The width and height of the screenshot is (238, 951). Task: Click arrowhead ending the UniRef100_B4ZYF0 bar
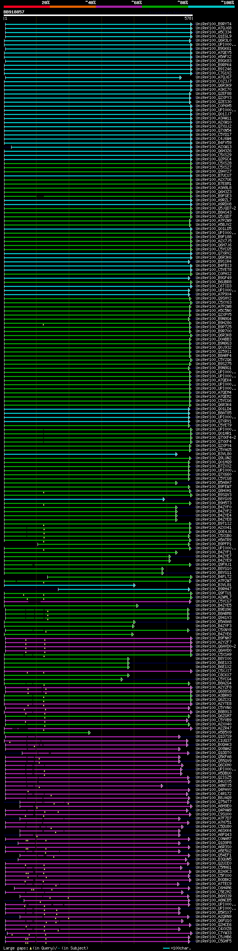click(x=177, y=507)
